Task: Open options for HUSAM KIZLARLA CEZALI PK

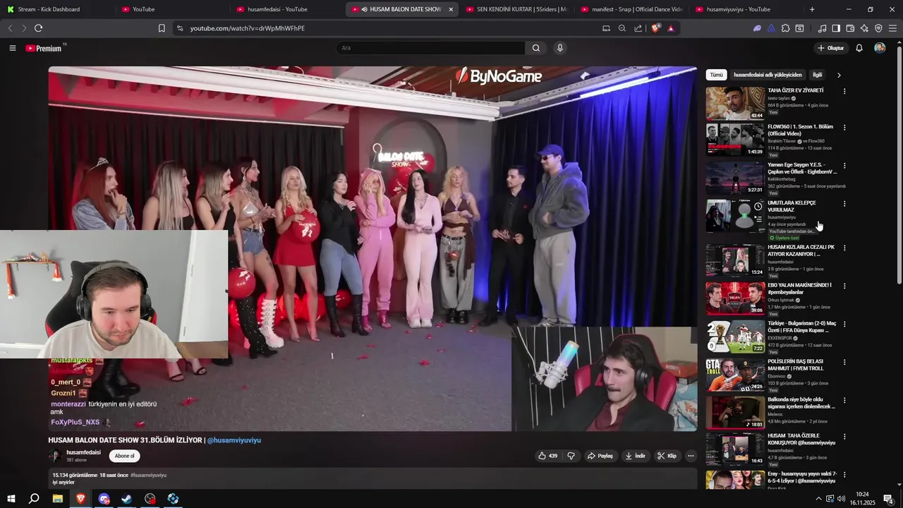Action: click(844, 248)
